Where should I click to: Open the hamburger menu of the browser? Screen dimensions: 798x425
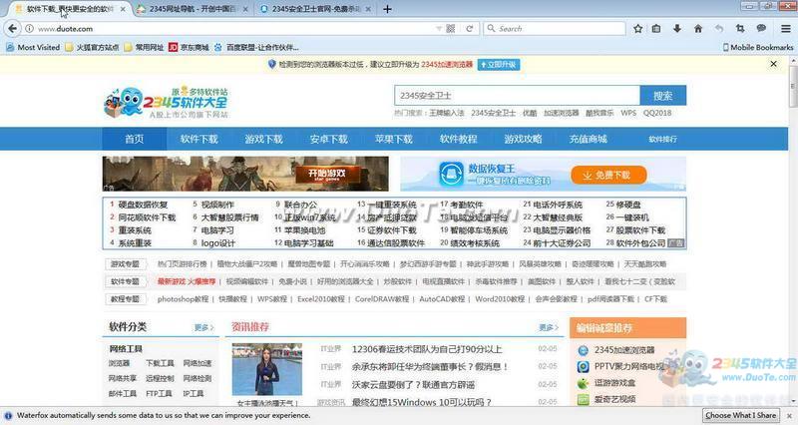pos(786,29)
